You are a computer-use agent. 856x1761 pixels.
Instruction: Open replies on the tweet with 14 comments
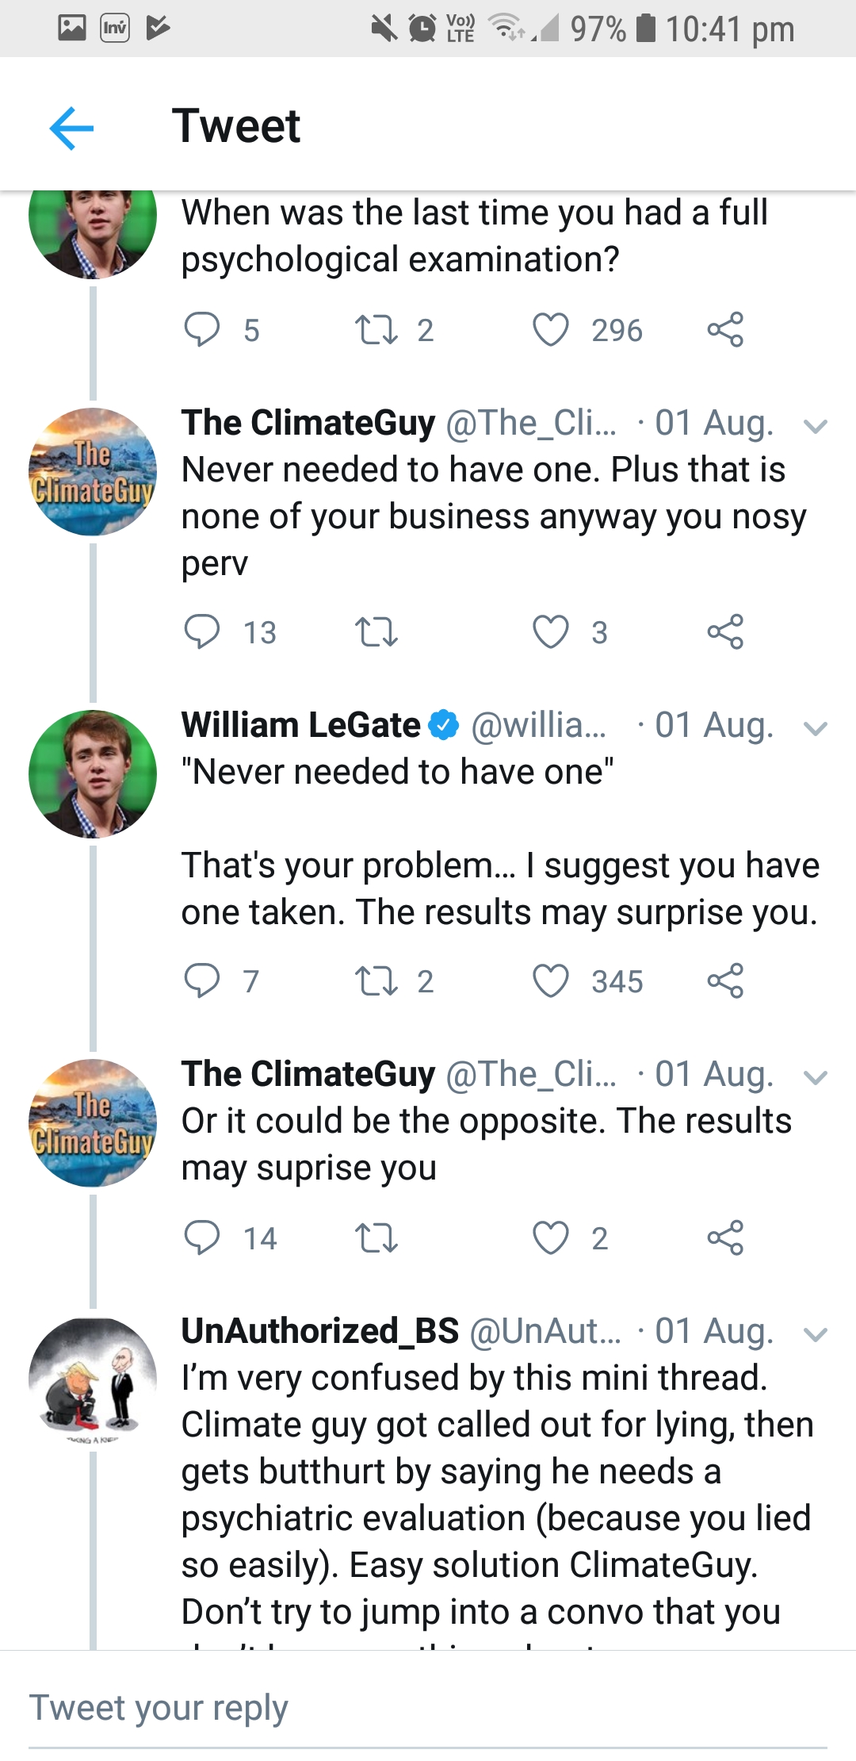[x=202, y=1238]
